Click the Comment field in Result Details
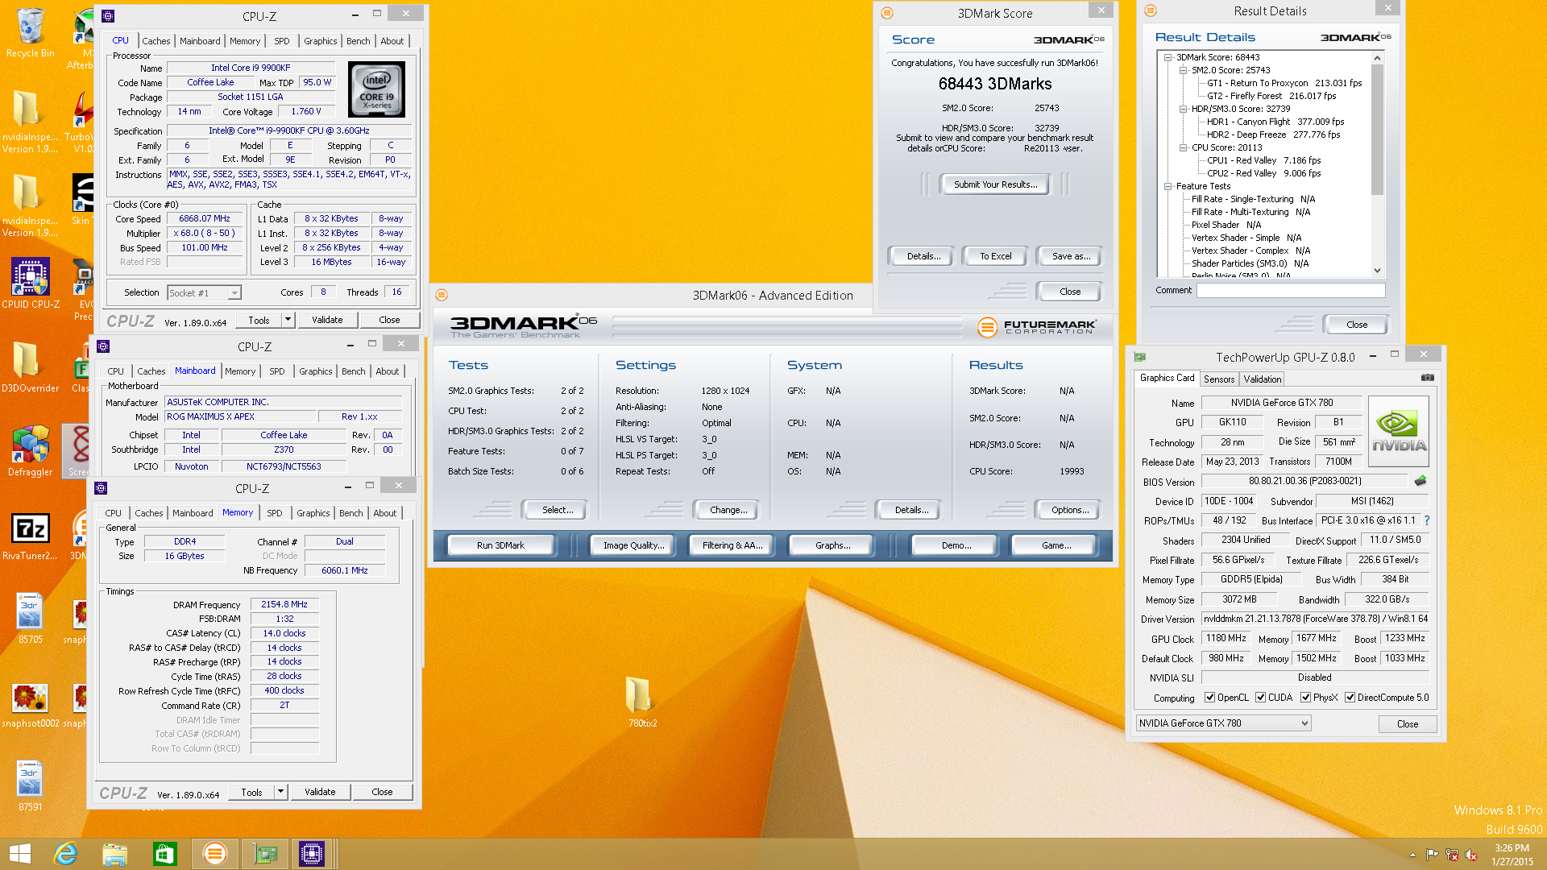 pyautogui.click(x=1290, y=290)
